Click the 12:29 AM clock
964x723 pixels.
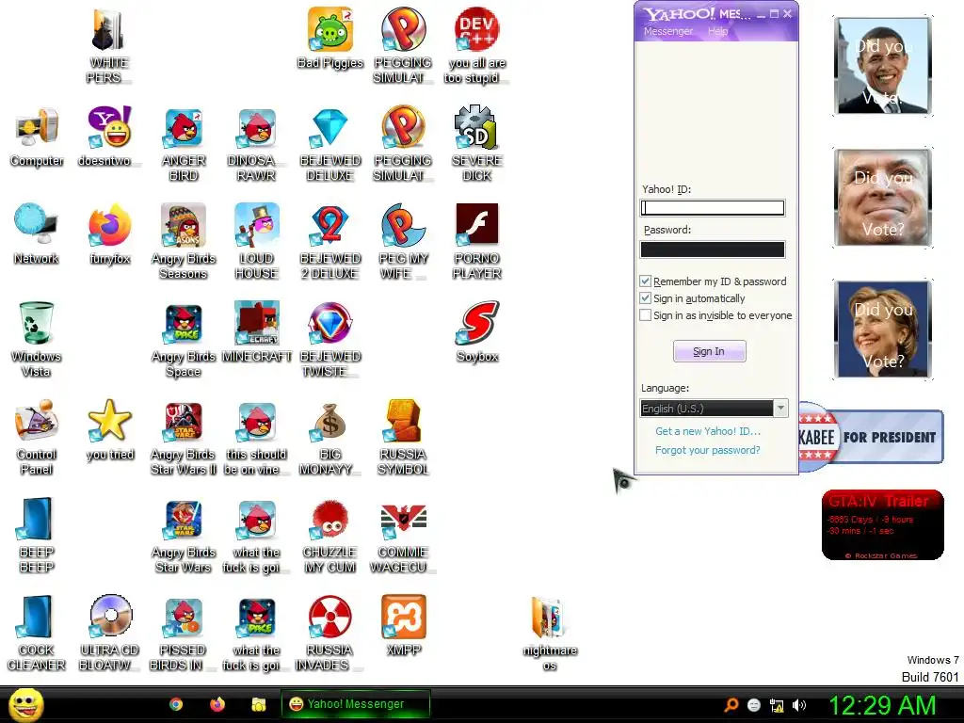pyautogui.click(x=882, y=705)
